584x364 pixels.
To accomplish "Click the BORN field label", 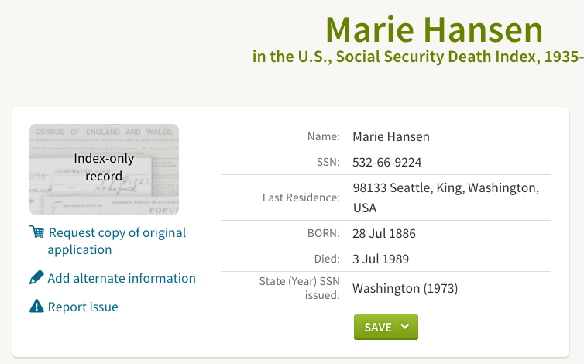I will click(323, 233).
